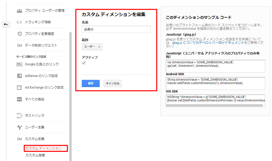Image resolution: width=272 pixels, height=161 pixels.
Task: Click the ポストバック arrows icon
Action: pos(19,116)
